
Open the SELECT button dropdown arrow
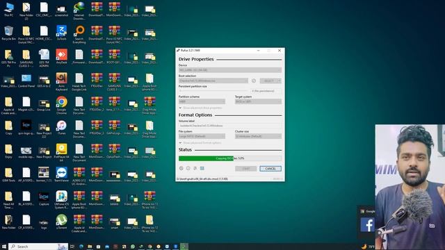click(x=280, y=81)
